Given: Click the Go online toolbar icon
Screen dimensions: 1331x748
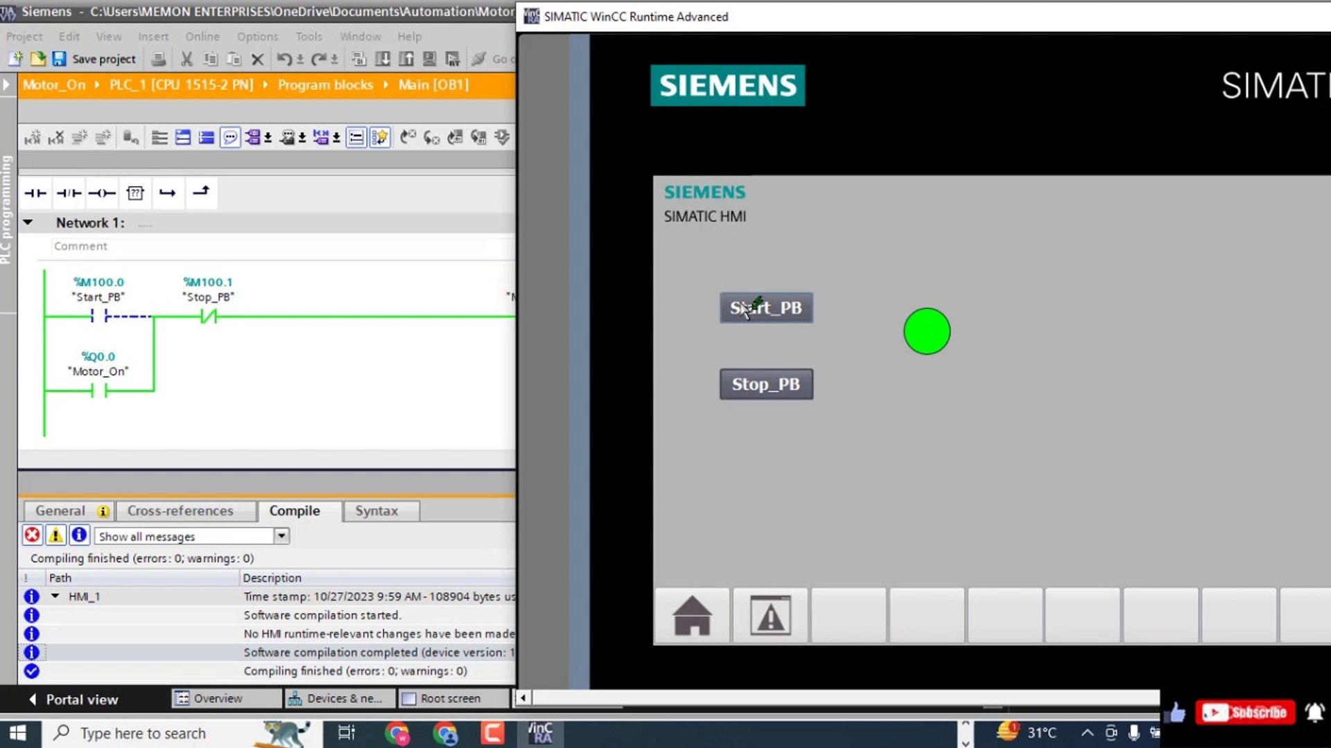Looking at the screenshot, I should [x=479, y=59].
